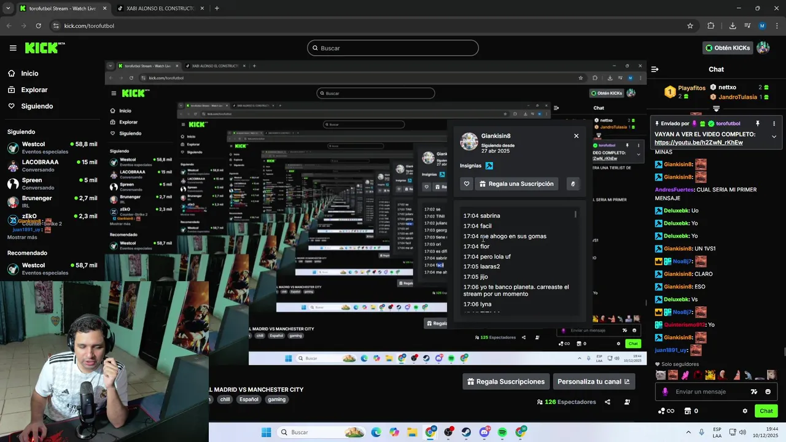Click the moderation hammer icon in user card
The image size is (786, 442).
coord(573,184)
